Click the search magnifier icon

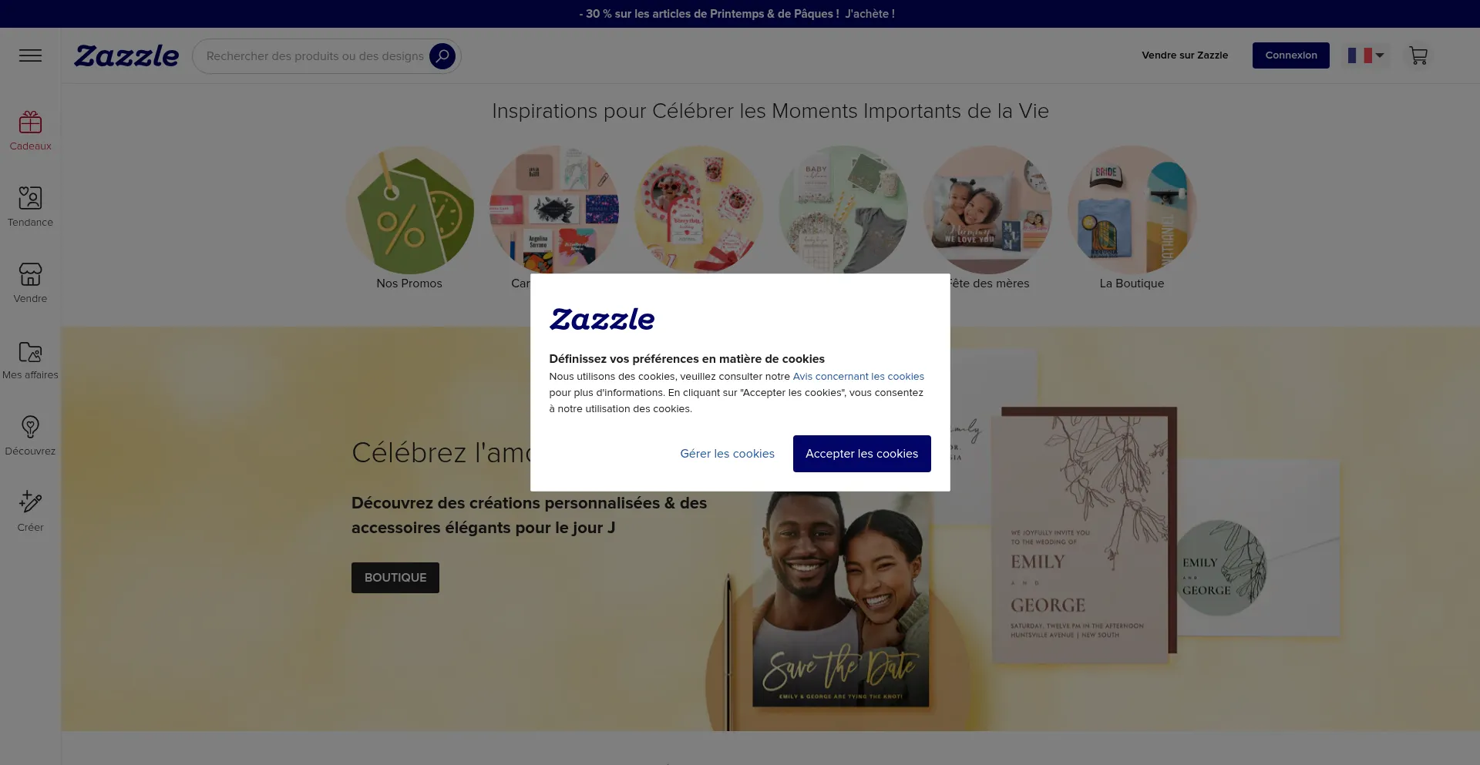point(442,56)
